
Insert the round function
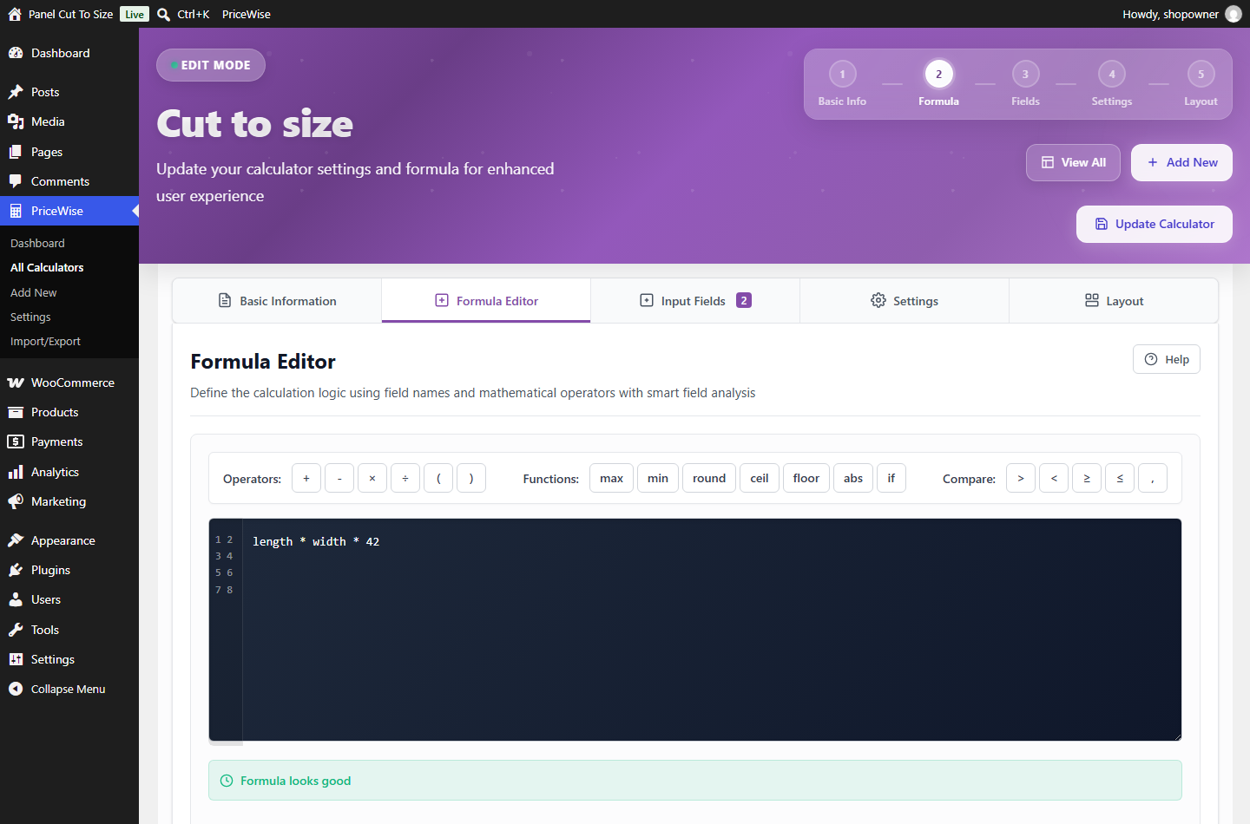coord(709,478)
